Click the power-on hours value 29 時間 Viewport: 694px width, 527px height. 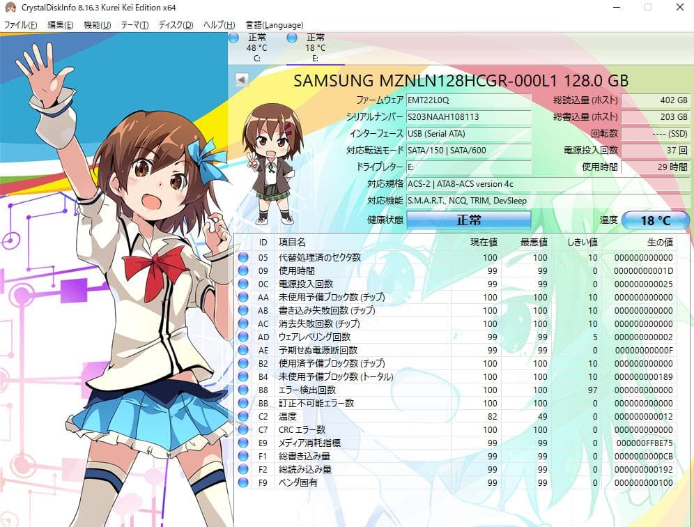pos(656,167)
